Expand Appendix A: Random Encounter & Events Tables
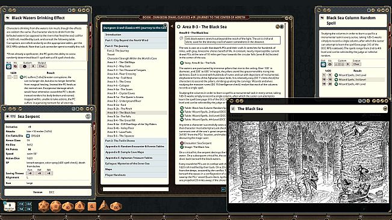 135,147
